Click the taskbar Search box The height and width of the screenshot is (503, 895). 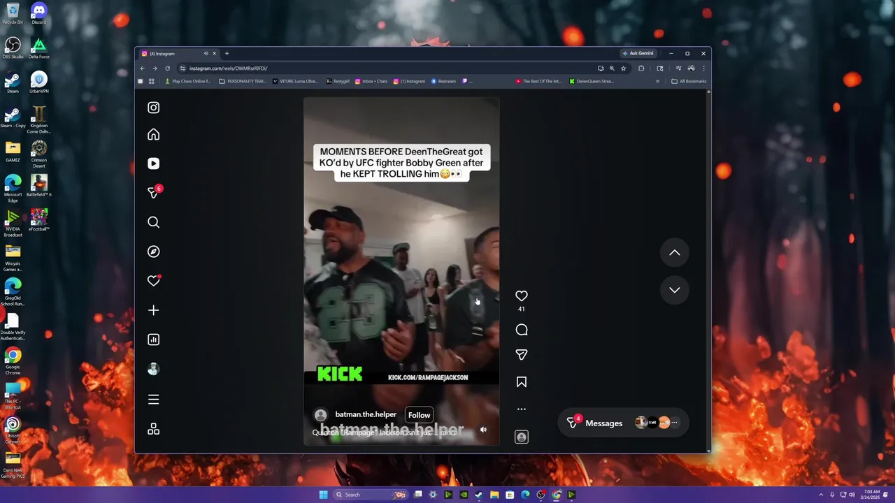(371, 495)
